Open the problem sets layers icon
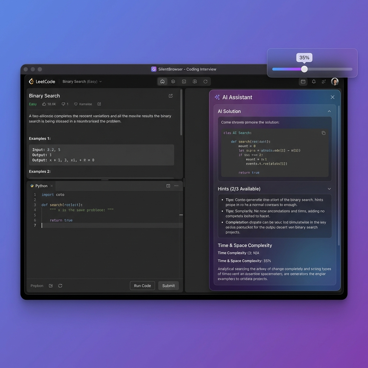This screenshot has height=368, width=368. pyautogui.click(x=173, y=82)
